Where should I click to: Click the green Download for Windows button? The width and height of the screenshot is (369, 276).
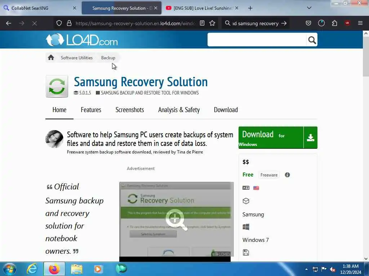(271, 138)
